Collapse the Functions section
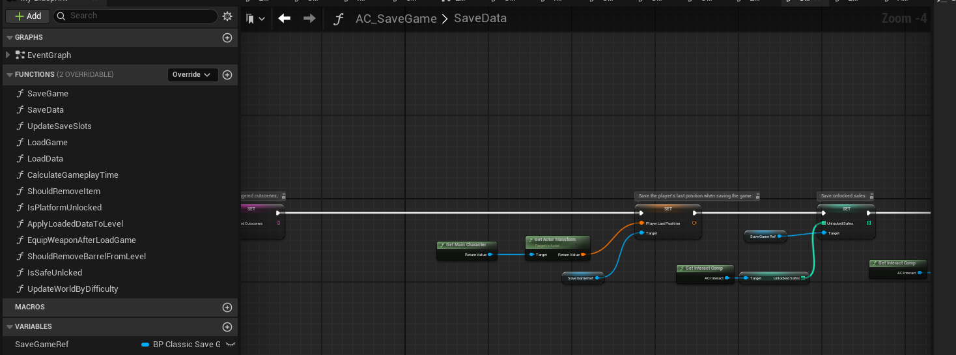This screenshot has width=956, height=355. pos(9,75)
